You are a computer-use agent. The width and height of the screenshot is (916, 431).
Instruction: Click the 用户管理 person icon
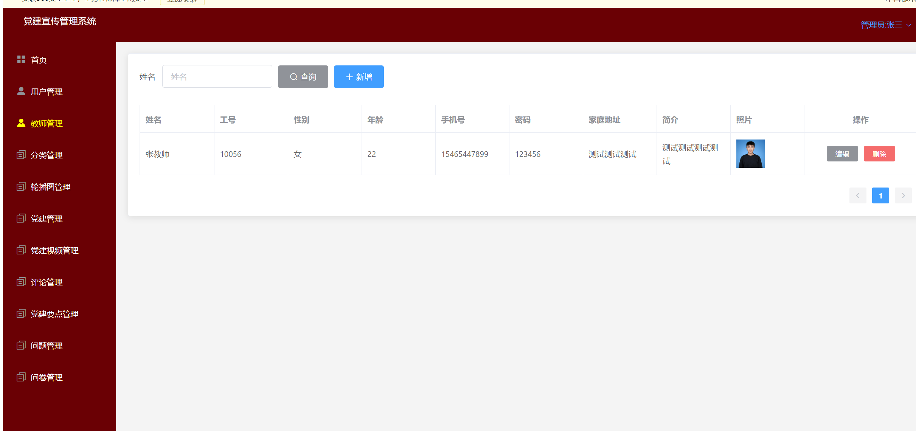(x=21, y=91)
